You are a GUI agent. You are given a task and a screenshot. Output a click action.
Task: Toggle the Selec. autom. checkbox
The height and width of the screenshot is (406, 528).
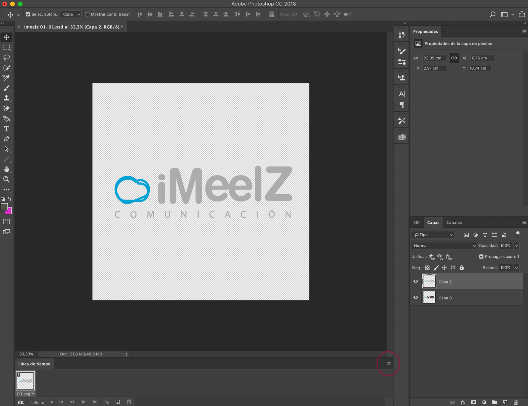pyautogui.click(x=28, y=14)
